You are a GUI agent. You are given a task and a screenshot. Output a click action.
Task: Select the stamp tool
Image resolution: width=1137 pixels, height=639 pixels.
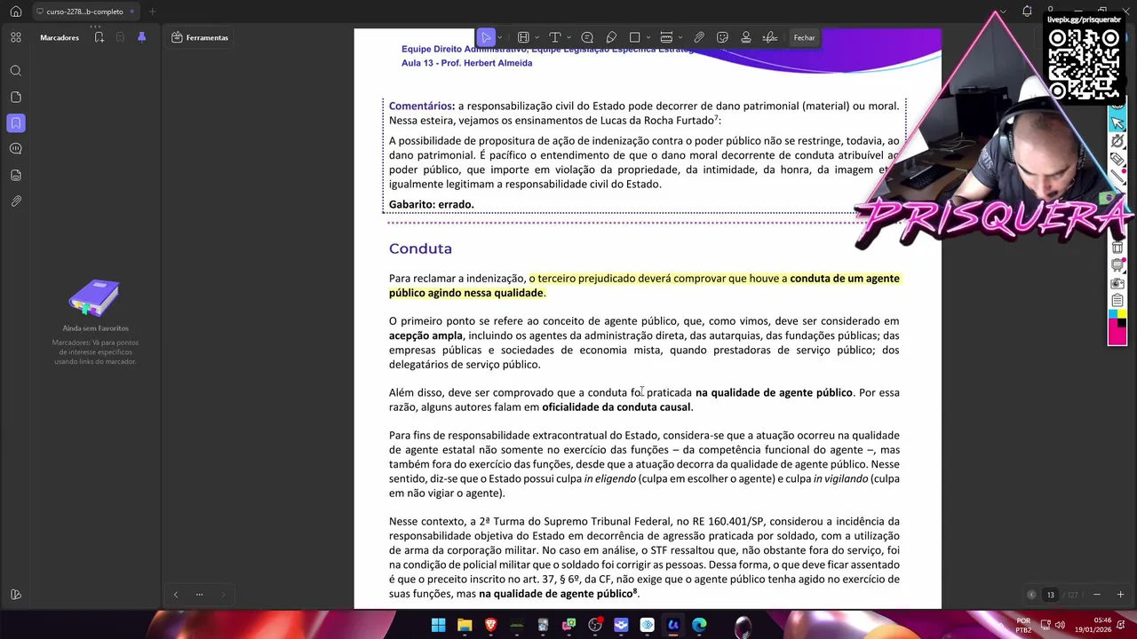click(x=745, y=37)
